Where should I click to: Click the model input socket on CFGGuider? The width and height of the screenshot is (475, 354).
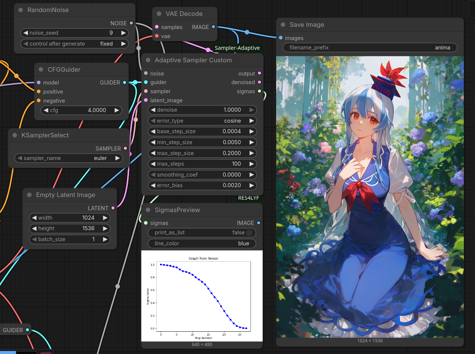(38, 82)
